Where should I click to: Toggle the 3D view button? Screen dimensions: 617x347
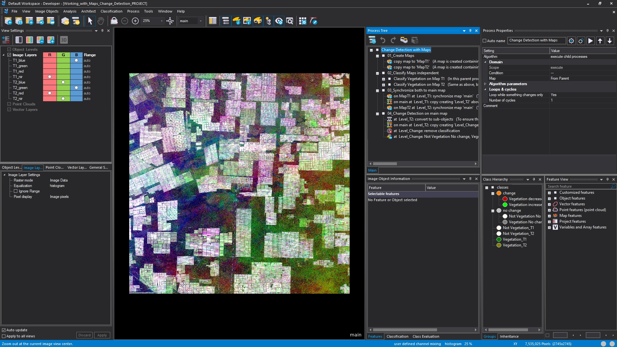[64, 40]
